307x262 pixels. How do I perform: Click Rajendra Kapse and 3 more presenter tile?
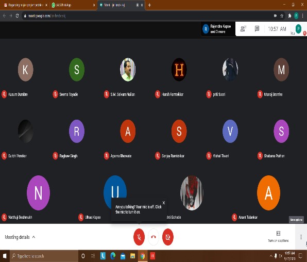point(218,29)
